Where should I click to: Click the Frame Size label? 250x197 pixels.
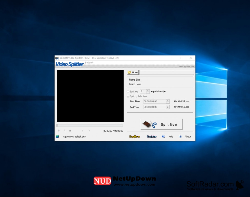click(135, 80)
